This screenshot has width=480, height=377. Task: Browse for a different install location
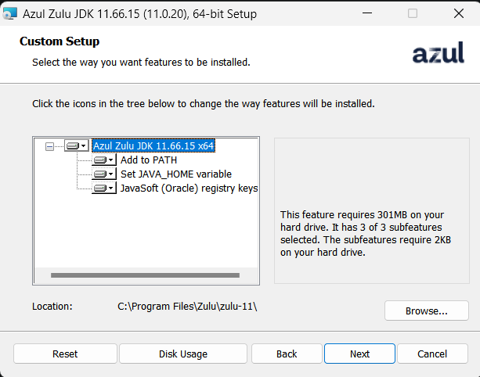pyautogui.click(x=427, y=311)
